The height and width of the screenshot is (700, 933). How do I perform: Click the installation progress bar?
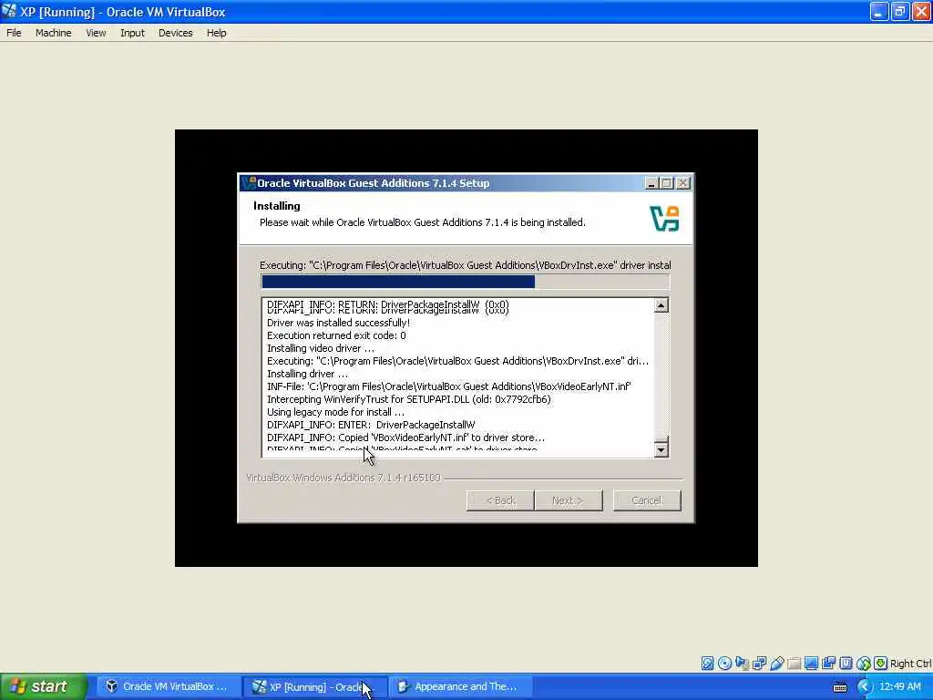tap(466, 282)
